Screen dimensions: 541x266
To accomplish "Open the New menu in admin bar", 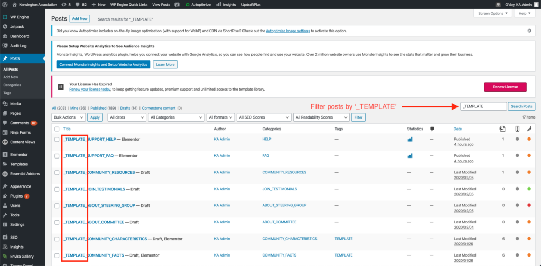I will 99,5.
